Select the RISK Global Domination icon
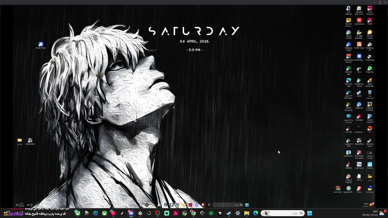This screenshot has height=218, width=388. tap(359, 154)
